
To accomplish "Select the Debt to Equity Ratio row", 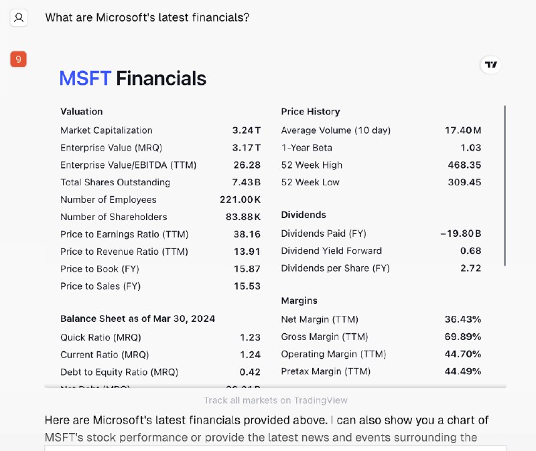I will [x=160, y=372].
